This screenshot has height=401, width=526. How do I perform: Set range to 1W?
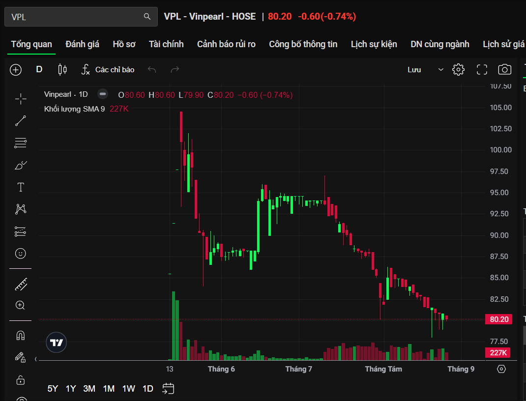(x=128, y=389)
